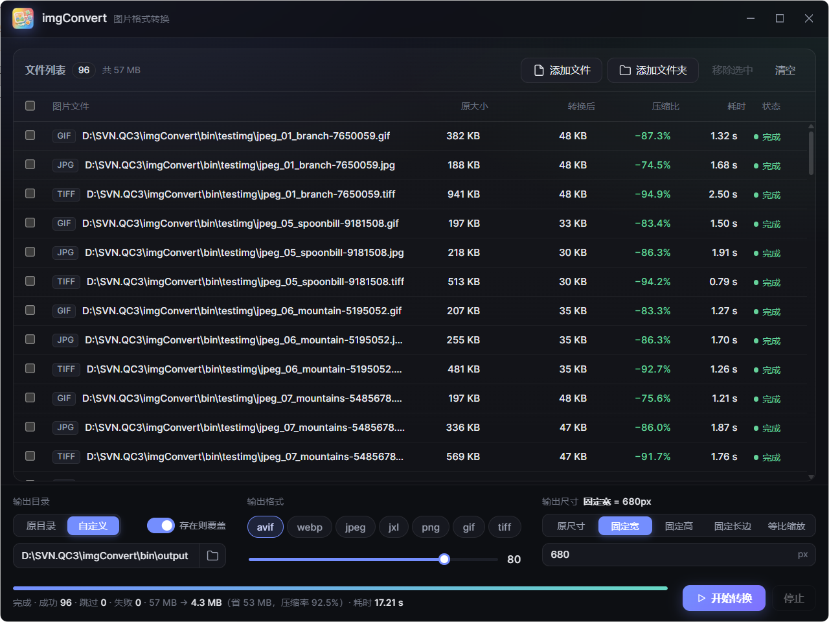Click the 添加文件夹 button
829x622 pixels.
tap(653, 70)
